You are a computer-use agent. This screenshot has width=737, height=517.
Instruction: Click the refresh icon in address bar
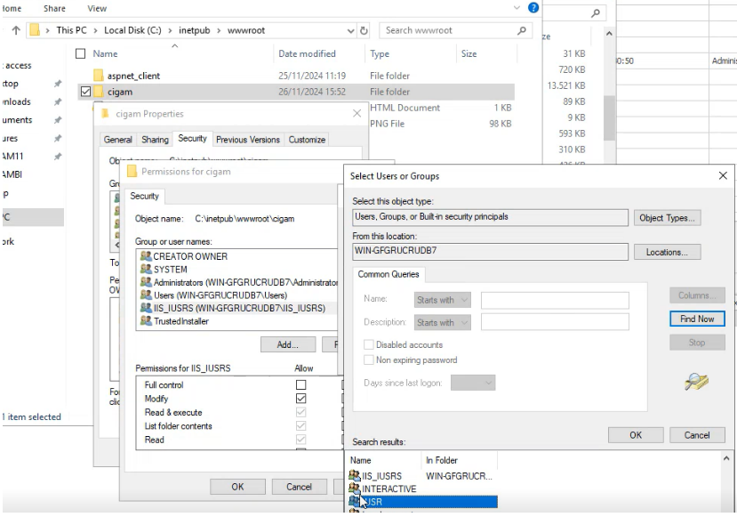(x=364, y=30)
